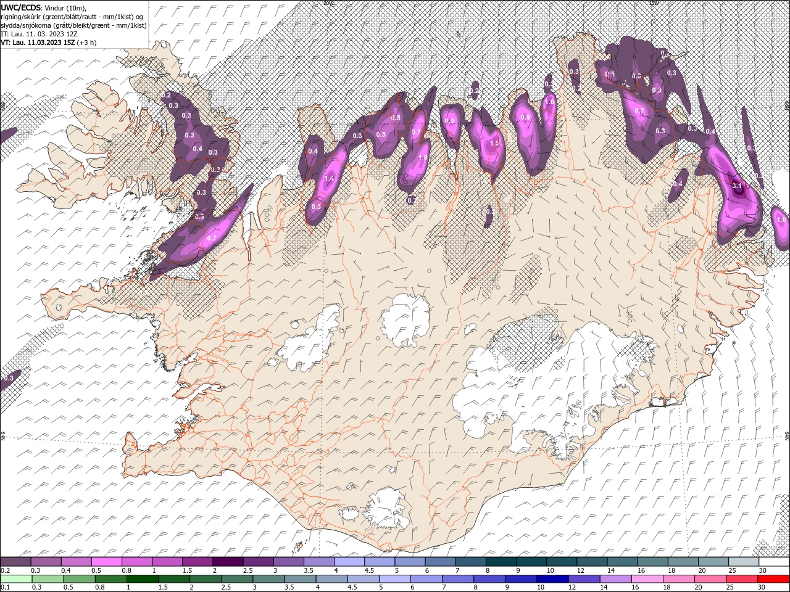
Task: Click the 25 label in lower legend row
Action: (730, 587)
